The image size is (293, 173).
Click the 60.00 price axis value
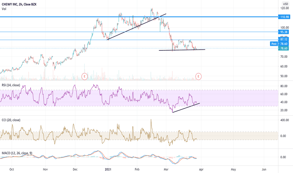tap(284, 66)
